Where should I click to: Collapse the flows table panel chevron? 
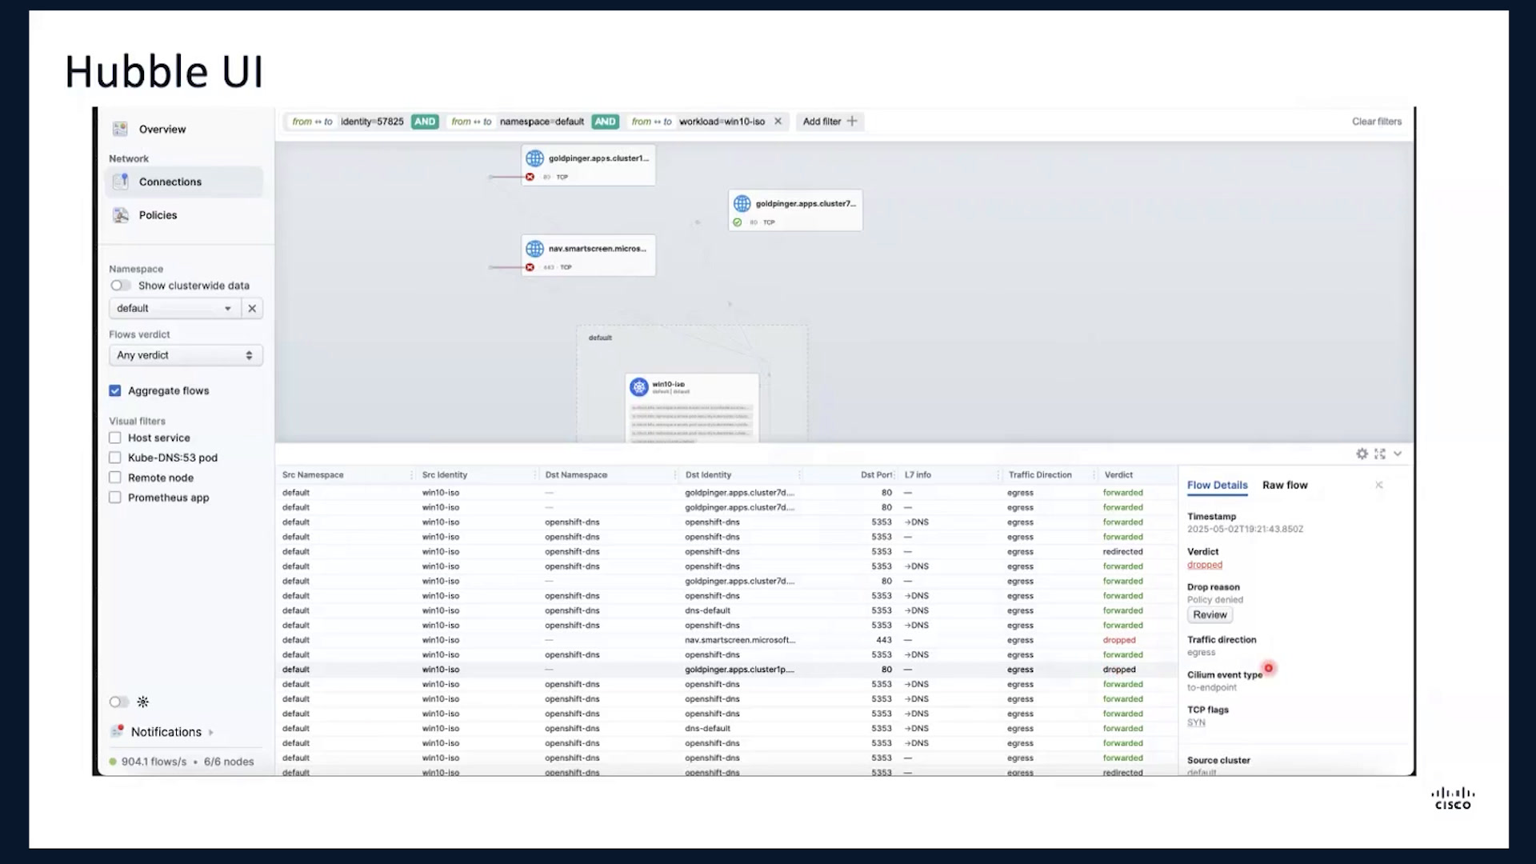pyautogui.click(x=1398, y=454)
